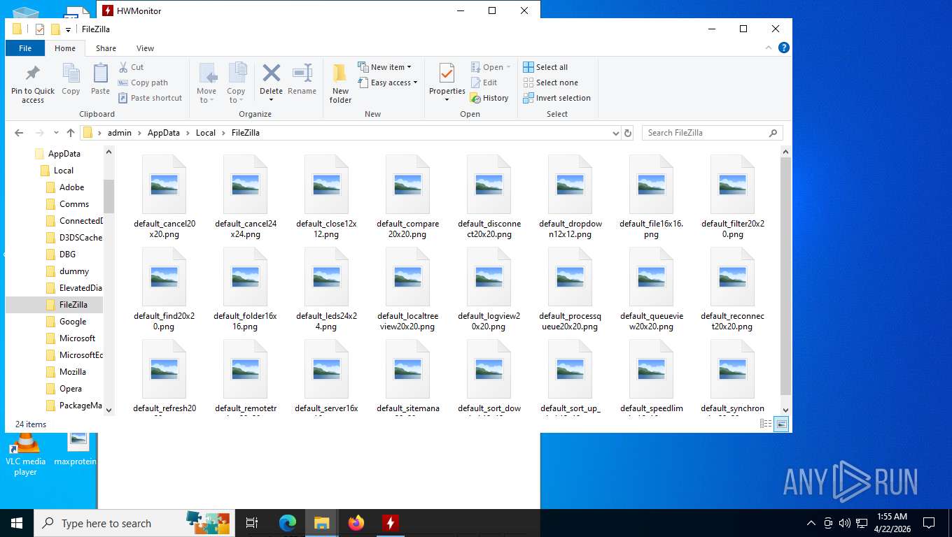952x537 pixels.
Task: Click the red Delete icon
Action: pyautogui.click(x=271, y=73)
